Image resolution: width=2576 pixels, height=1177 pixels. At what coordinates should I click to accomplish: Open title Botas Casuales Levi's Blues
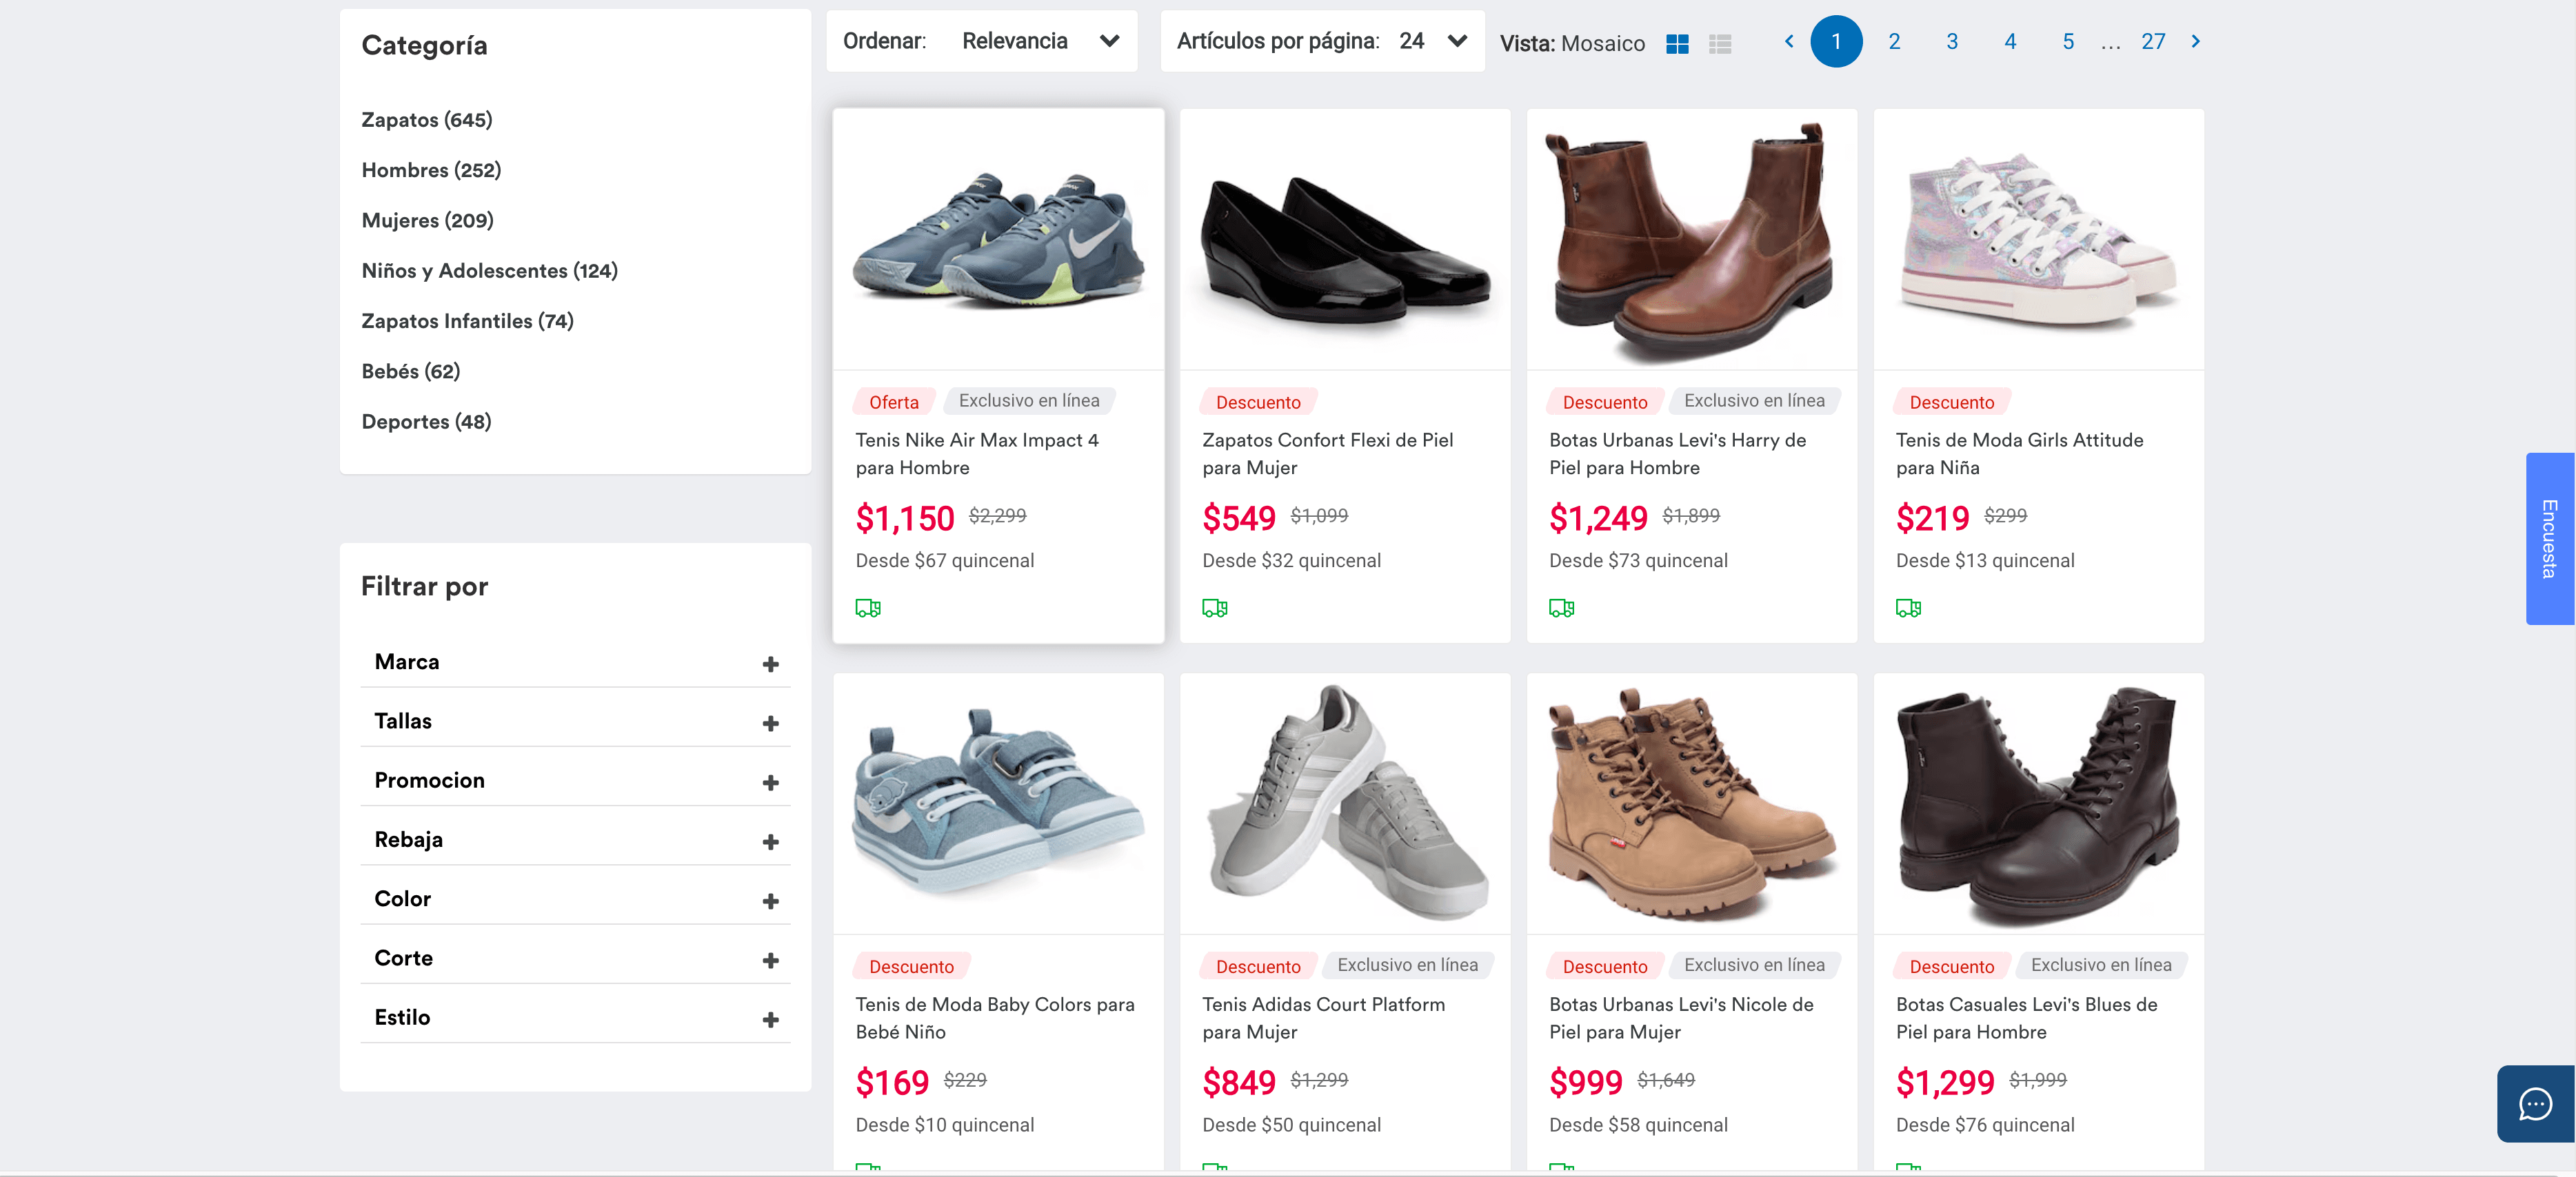(x=2027, y=1018)
